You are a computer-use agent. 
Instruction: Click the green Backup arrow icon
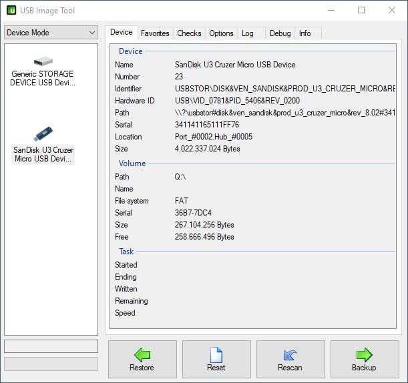click(x=365, y=355)
